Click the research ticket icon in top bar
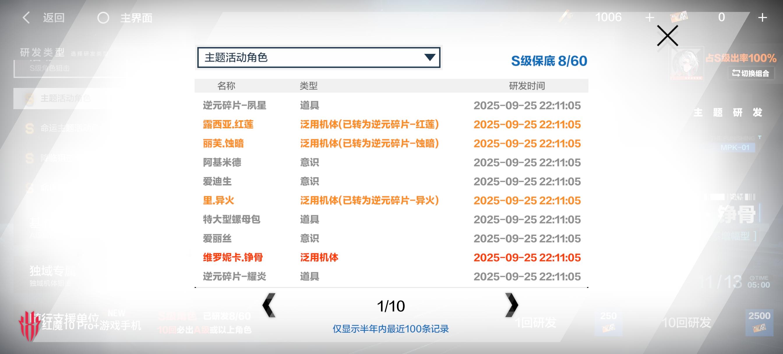The image size is (783, 354). [x=679, y=17]
